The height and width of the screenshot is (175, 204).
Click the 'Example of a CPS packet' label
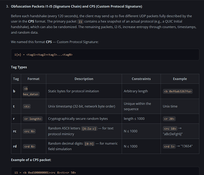[x=31, y=160]
